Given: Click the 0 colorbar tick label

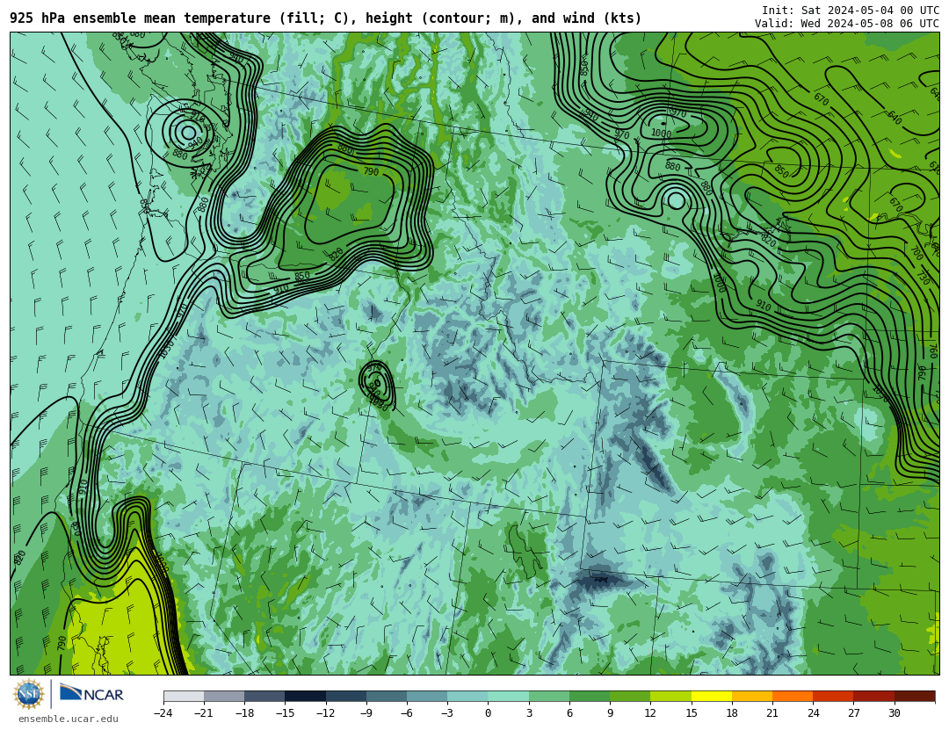Looking at the screenshot, I should (488, 713).
